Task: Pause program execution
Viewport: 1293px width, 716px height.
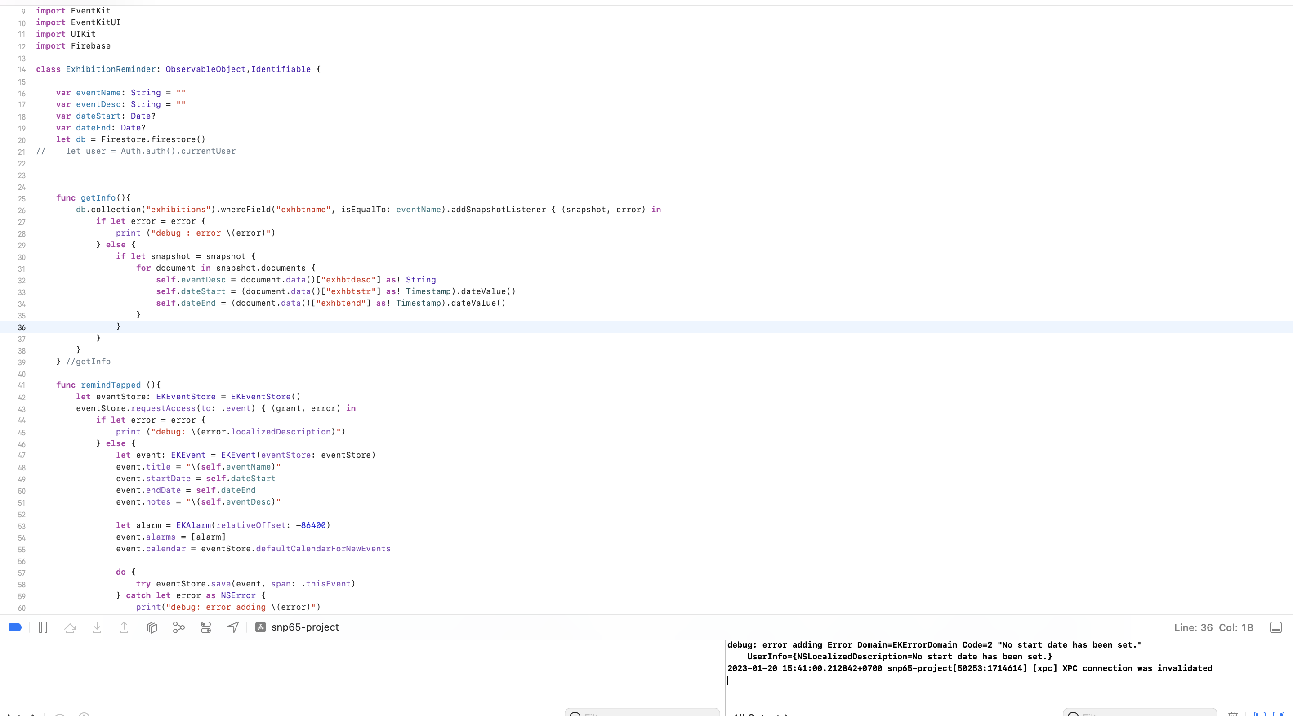Action: pos(43,627)
